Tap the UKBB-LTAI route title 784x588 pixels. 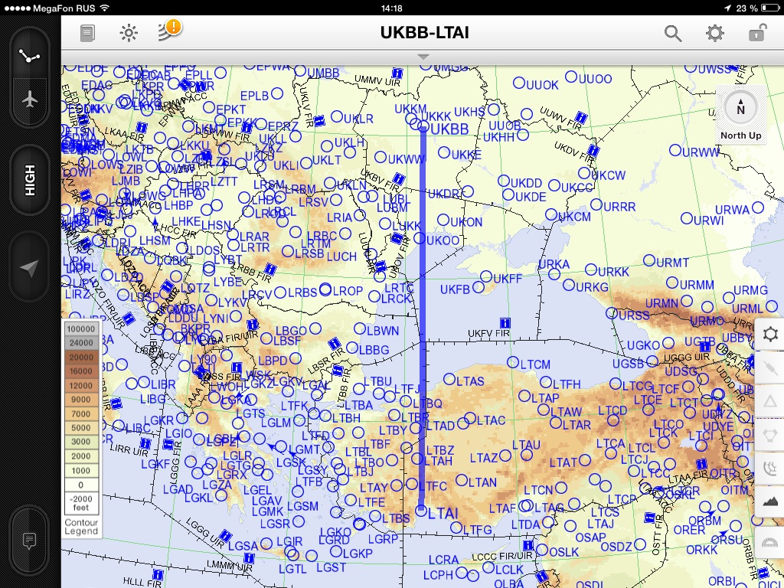424,32
